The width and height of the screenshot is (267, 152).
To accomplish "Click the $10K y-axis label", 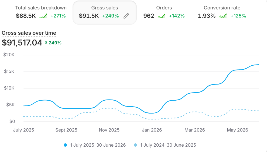I will [9, 88].
